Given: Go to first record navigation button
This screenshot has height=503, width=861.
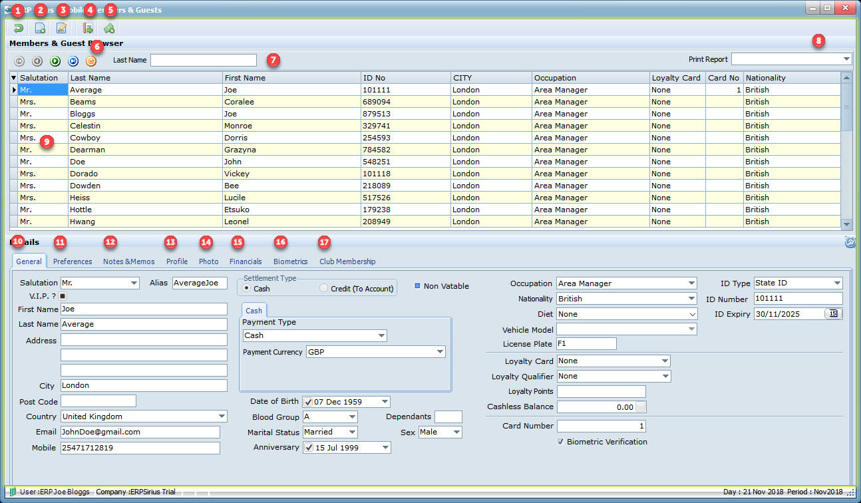Looking at the screenshot, I should click(x=19, y=61).
